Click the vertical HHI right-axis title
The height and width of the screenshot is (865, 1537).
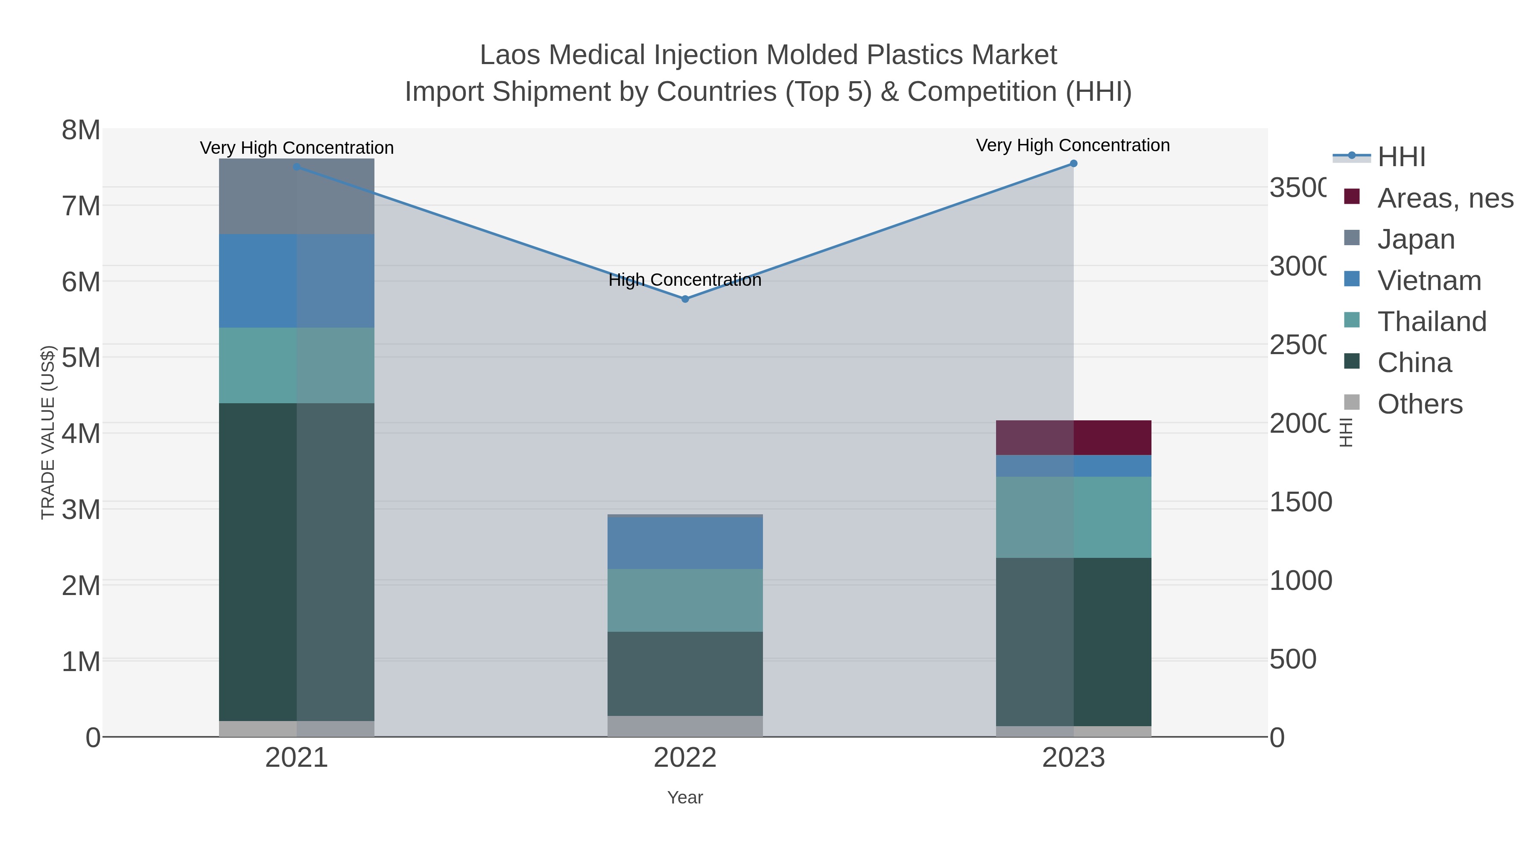pyautogui.click(x=1345, y=432)
